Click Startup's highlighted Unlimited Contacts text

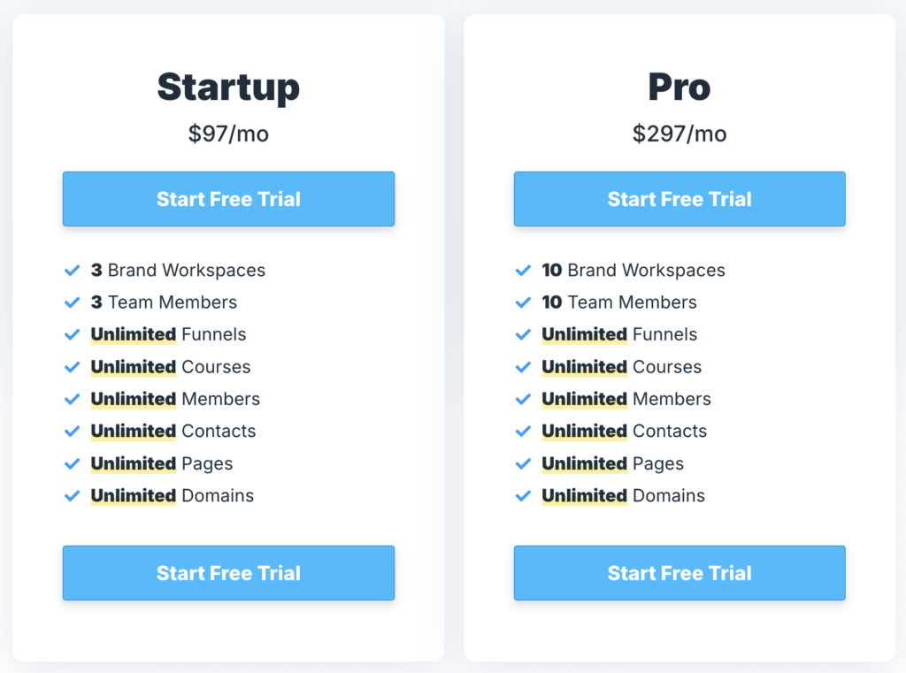pyautogui.click(x=134, y=431)
